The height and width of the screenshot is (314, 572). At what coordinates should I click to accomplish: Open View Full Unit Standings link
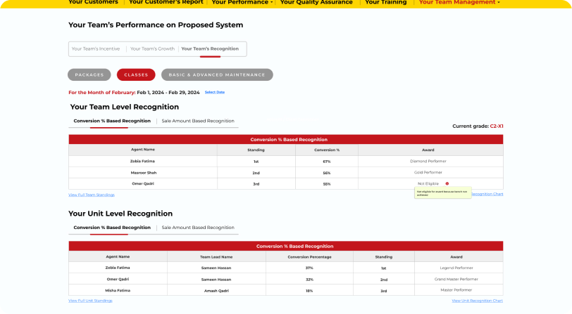click(x=90, y=301)
